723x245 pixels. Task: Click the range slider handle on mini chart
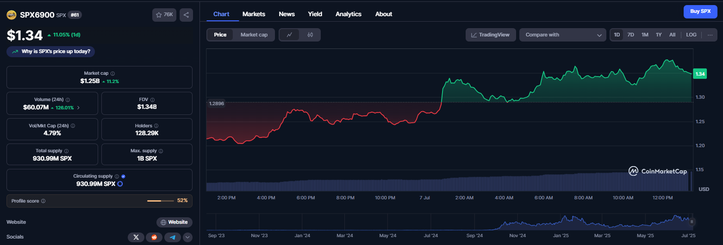pos(692,222)
